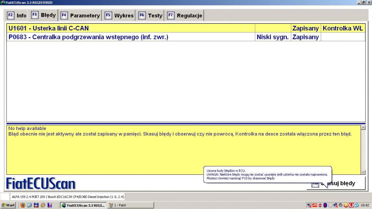Switch to the Błędy tab
Viewport: 372px width, 209px height.
44,15
